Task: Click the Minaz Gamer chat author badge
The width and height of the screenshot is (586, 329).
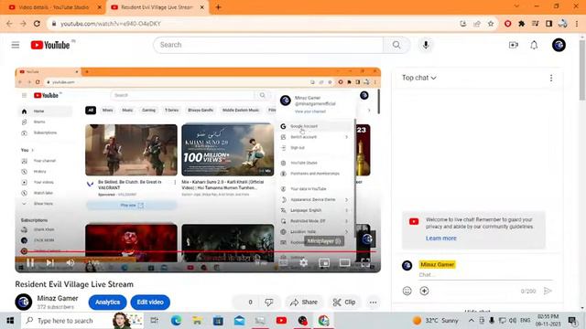Action: [437, 264]
